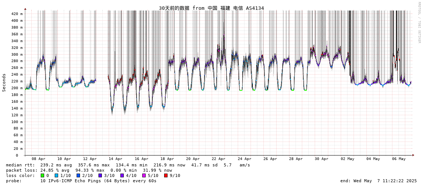Image resolution: width=423 pixels, height=186 pixels.
Task: Click the "20 m" y-axis value
Action: point(18,149)
